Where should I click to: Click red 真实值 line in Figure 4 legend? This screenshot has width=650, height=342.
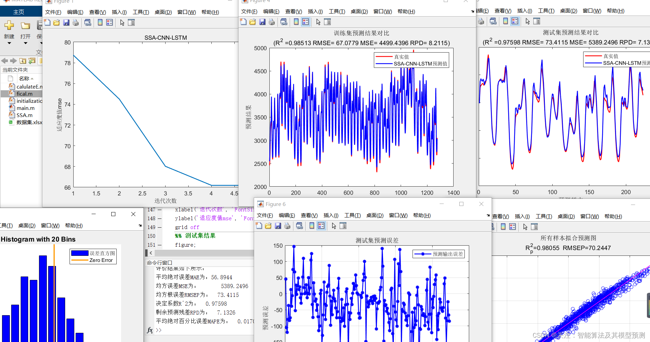384,57
